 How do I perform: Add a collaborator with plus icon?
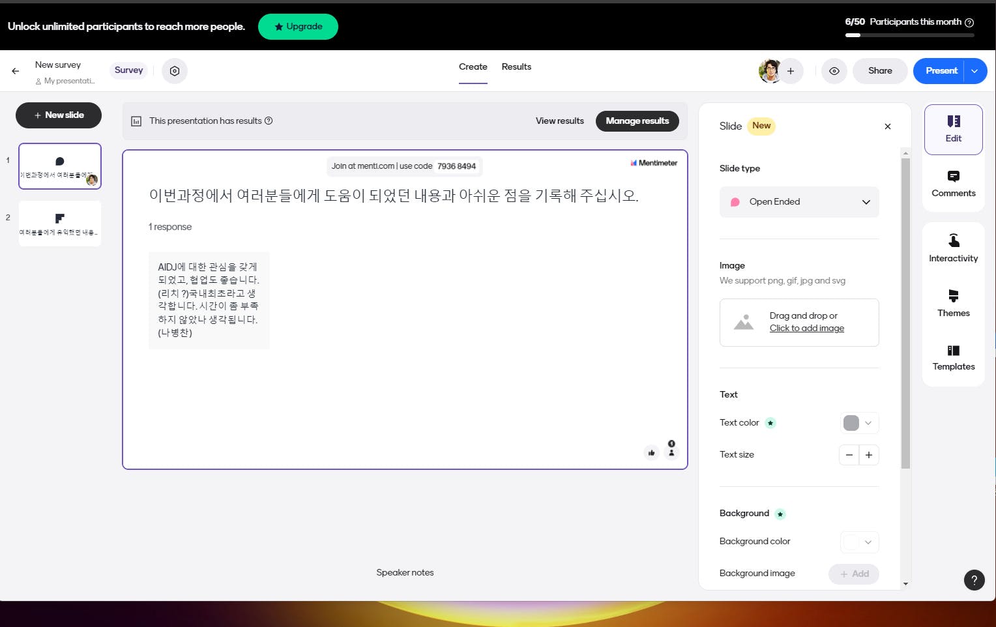tap(791, 71)
